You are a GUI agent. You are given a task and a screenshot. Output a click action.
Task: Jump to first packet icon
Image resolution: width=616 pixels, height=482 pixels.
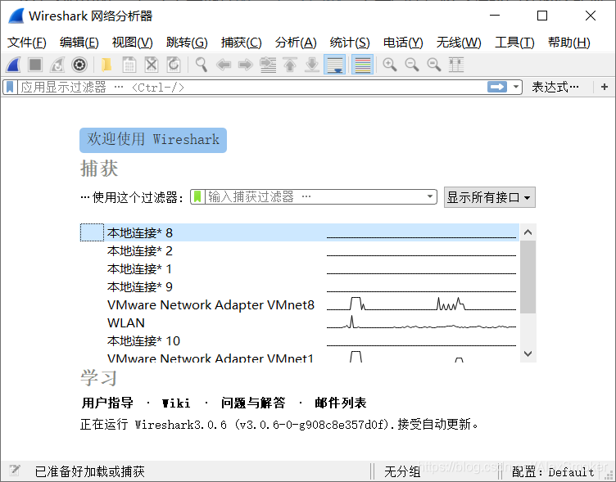[290, 65]
